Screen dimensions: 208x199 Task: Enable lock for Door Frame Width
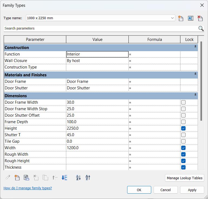tap(183, 102)
